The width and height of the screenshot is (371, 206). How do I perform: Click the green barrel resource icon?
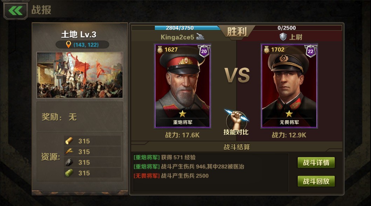(x=69, y=173)
